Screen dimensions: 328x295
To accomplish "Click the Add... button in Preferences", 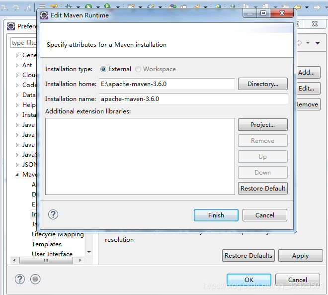I will [309, 73].
